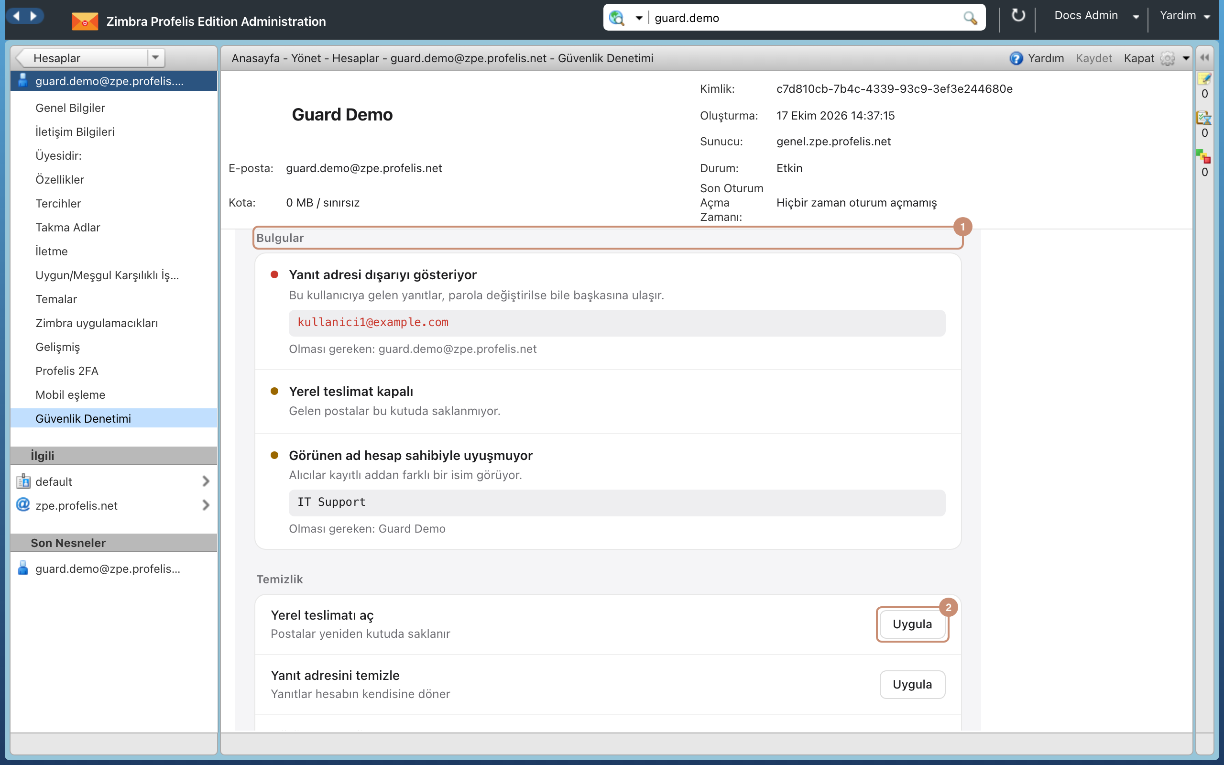This screenshot has width=1224, height=765.
Task: Open Zimbra uygulamacıkları section
Action: point(97,323)
